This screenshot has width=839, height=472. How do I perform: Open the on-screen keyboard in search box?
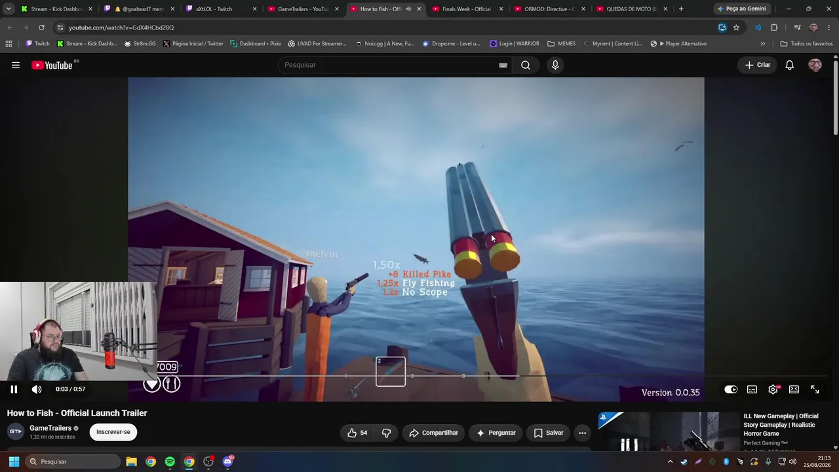[503, 65]
